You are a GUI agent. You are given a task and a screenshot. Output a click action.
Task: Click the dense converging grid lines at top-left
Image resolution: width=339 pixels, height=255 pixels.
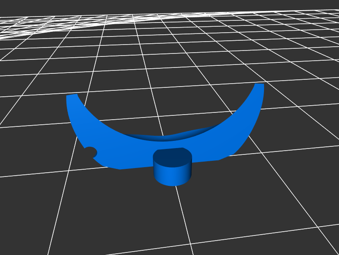click(25, 28)
